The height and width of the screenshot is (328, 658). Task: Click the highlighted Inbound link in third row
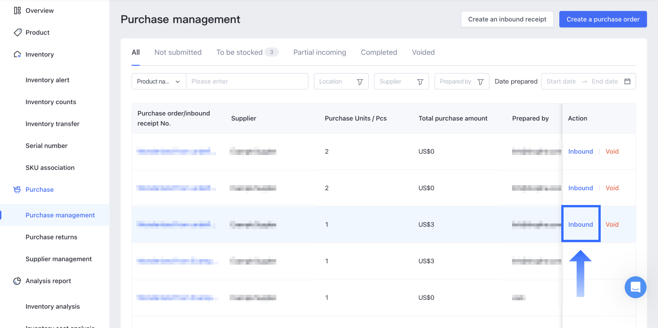point(580,224)
